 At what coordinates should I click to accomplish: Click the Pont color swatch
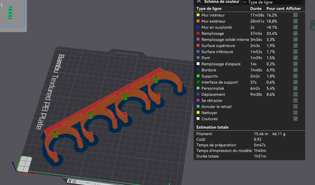(x=198, y=58)
